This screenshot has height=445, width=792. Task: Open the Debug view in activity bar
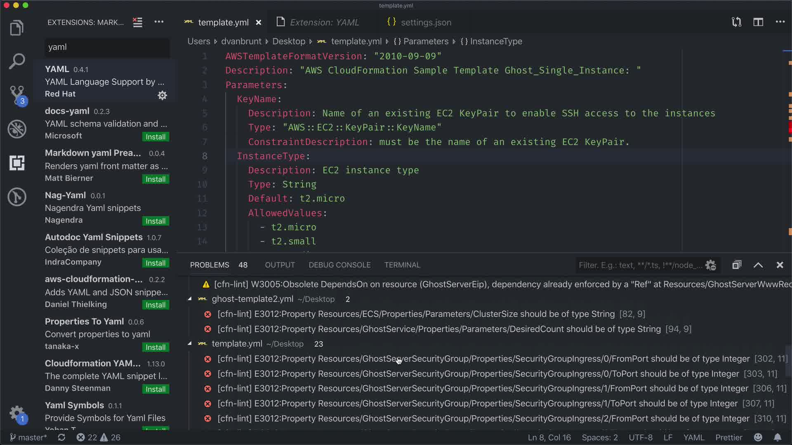(16, 129)
